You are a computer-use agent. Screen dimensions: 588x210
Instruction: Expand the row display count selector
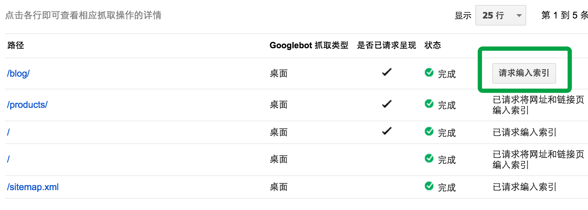500,15
